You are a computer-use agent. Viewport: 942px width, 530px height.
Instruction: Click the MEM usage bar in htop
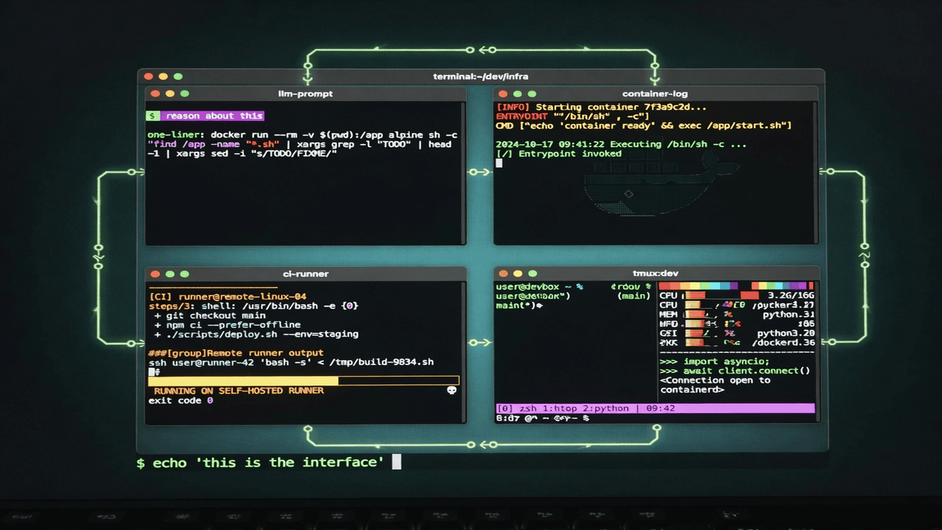[x=696, y=314]
